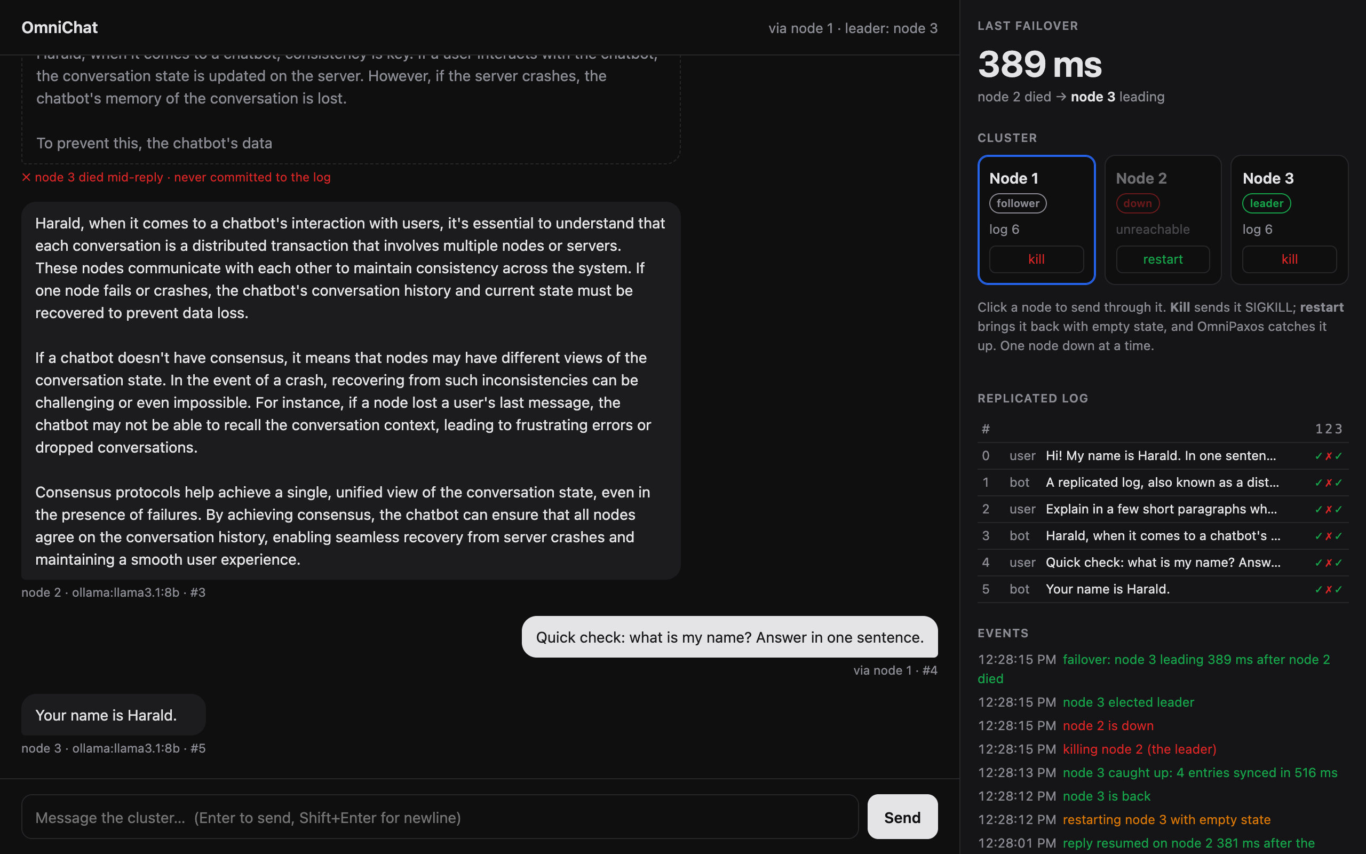The image size is (1366, 854).
Task: Kill Node 1 with its kill button
Action: click(1036, 259)
